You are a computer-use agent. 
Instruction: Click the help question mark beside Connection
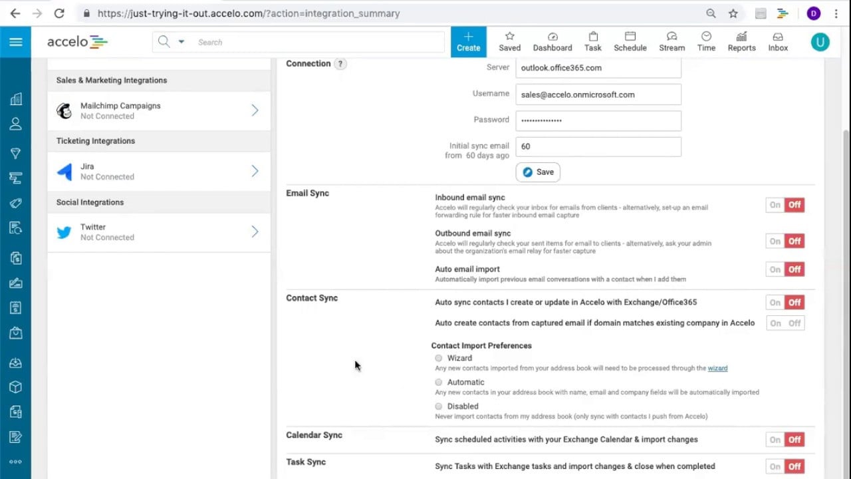[x=340, y=64]
